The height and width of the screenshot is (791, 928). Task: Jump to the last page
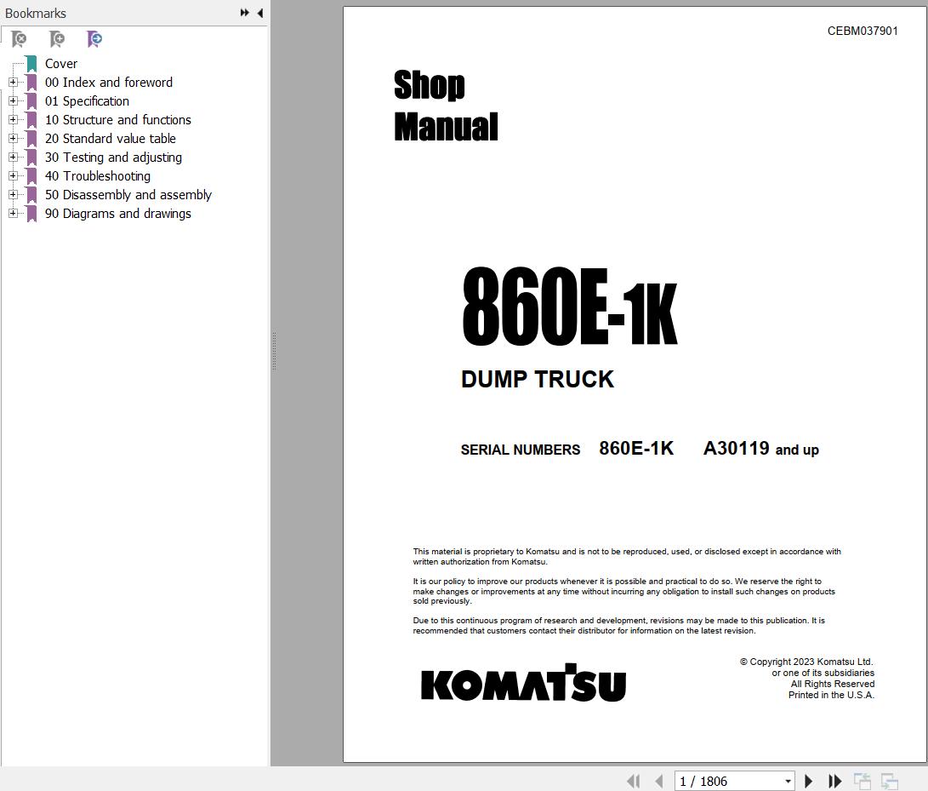click(834, 781)
